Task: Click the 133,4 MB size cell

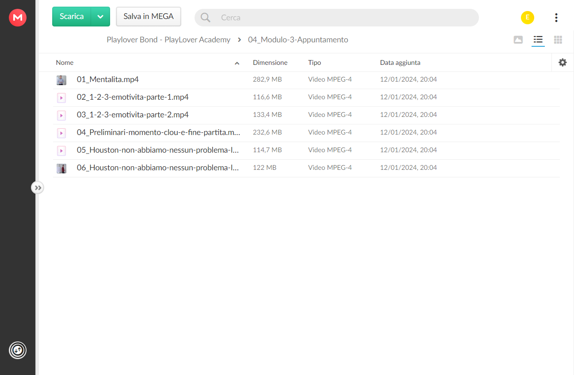Action: click(267, 115)
